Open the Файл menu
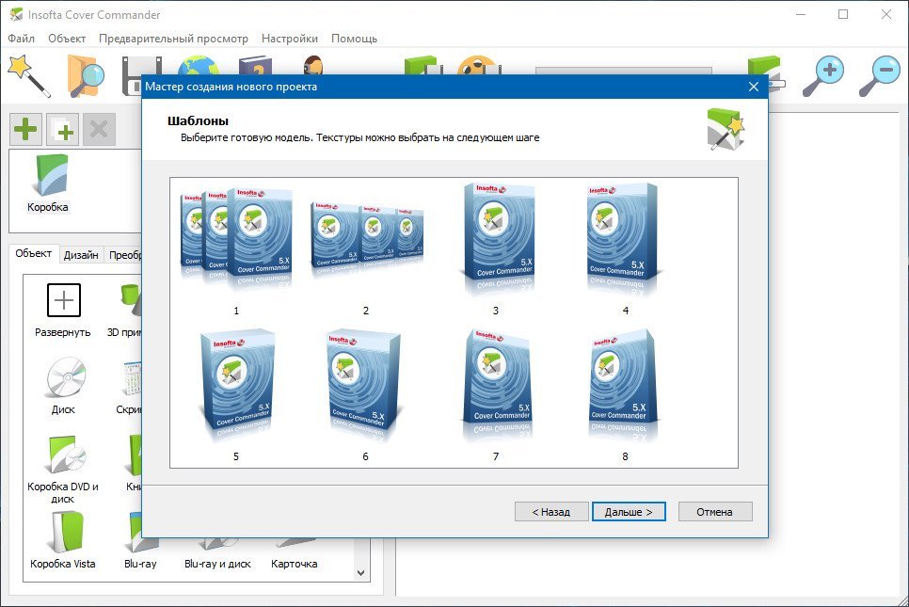Screen dimensions: 909x607 point(22,39)
